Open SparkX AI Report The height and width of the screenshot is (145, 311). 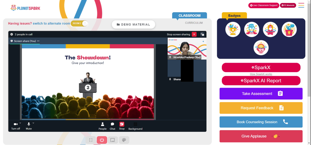(261, 80)
